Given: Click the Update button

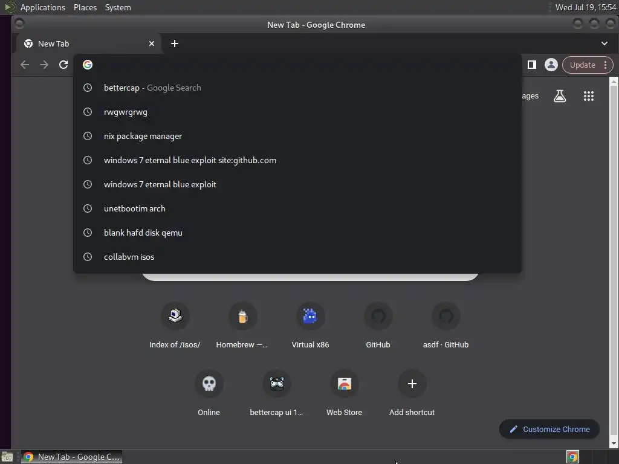Looking at the screenshot, I should coord(582,65).
